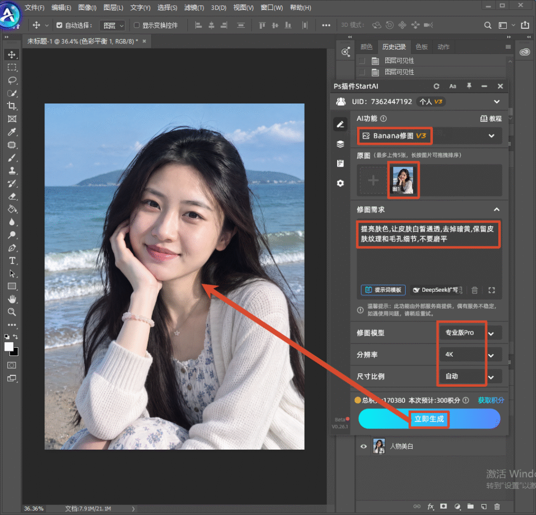
Task: Select the Blur tool
Action: tap(12, 222)
